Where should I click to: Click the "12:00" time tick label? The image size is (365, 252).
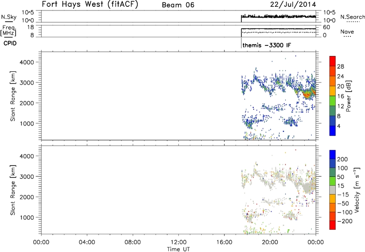coord(178,242)
